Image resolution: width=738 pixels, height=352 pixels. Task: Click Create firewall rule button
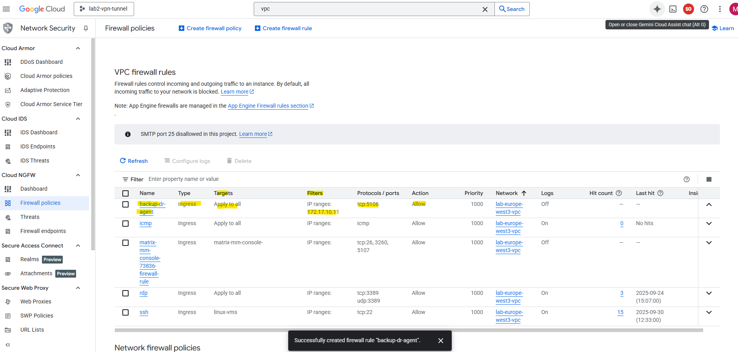284,28
